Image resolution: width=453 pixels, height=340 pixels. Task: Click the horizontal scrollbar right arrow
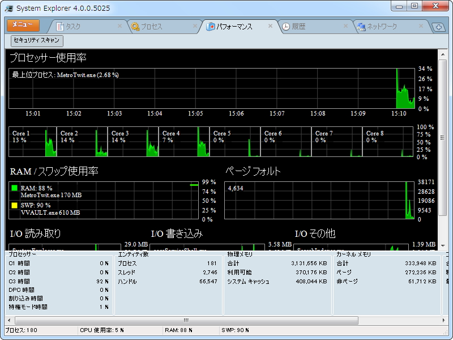click(x=444, y=320)
